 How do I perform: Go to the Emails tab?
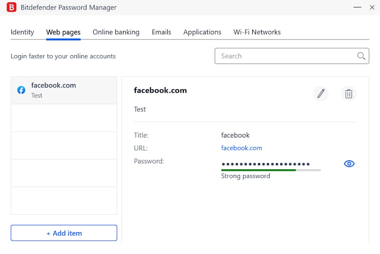[161, 32]
